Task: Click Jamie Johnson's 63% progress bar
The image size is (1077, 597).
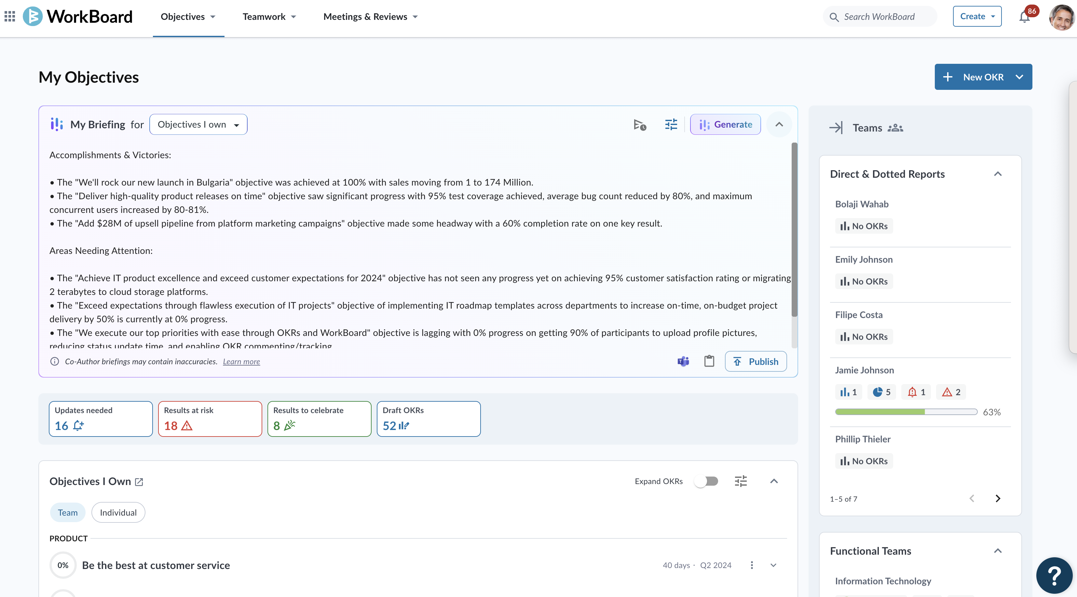Action: (x=906, y=412)
